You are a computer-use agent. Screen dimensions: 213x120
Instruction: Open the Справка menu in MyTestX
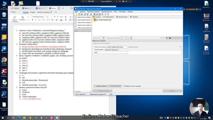pos(130,12)
